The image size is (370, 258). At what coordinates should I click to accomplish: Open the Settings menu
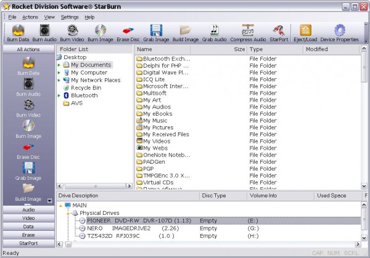click(70, 17)
